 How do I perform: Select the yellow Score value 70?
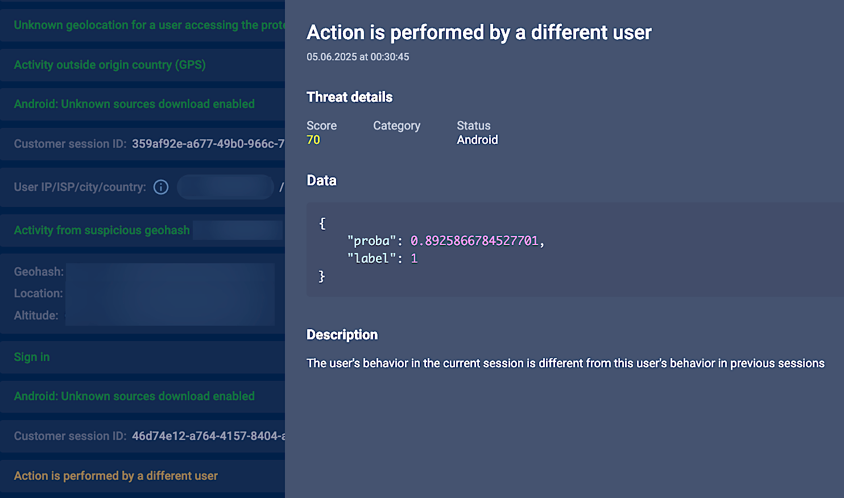coord(313,139)
